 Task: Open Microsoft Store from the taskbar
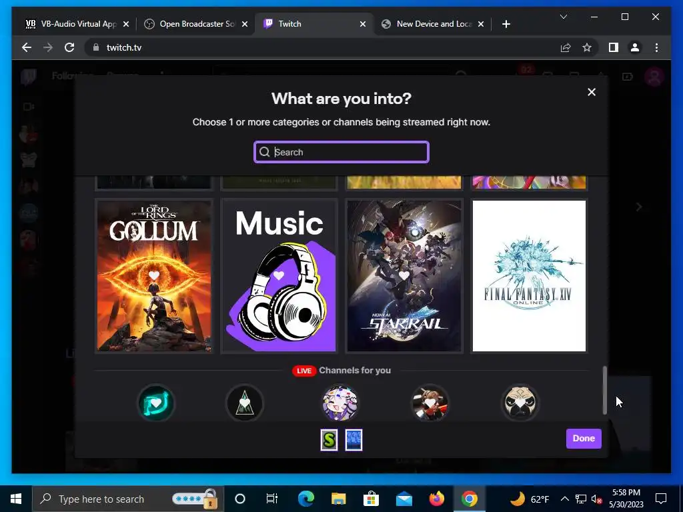(371, 499)
